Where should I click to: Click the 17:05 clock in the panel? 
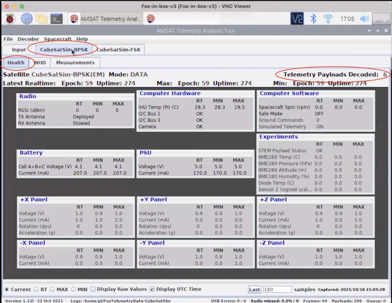point(347,19)
